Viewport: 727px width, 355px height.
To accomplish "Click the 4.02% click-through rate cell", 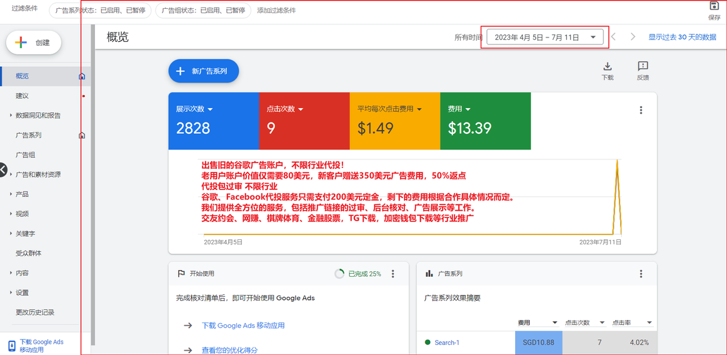I will pos(633,343).
